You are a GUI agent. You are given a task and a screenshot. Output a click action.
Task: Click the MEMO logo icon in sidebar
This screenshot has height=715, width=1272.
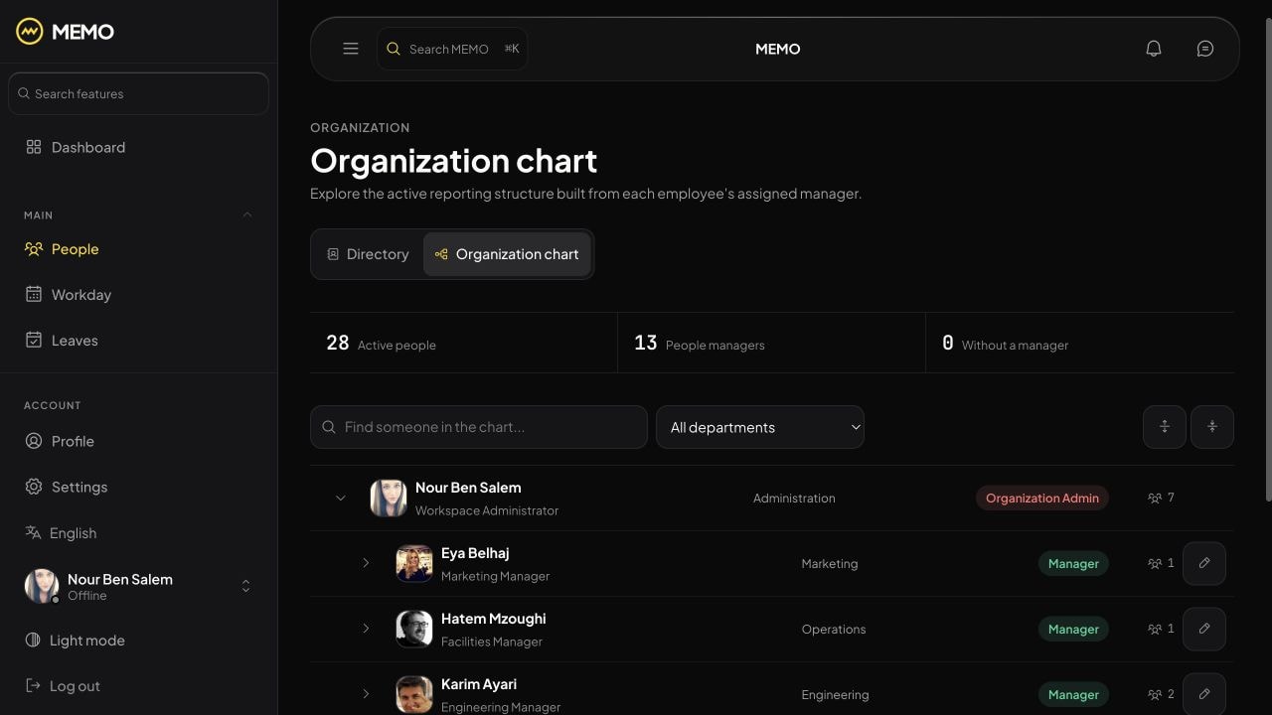click(x=30, y=31)
